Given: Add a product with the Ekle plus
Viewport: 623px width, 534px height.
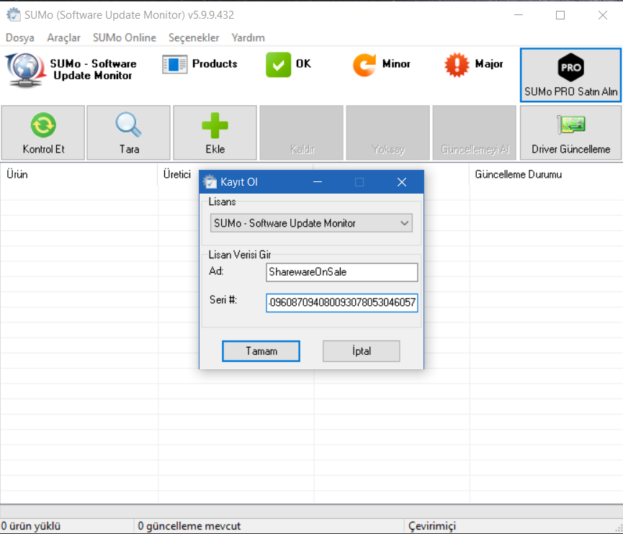Looking at the screenshot, I should coord(215,125).
